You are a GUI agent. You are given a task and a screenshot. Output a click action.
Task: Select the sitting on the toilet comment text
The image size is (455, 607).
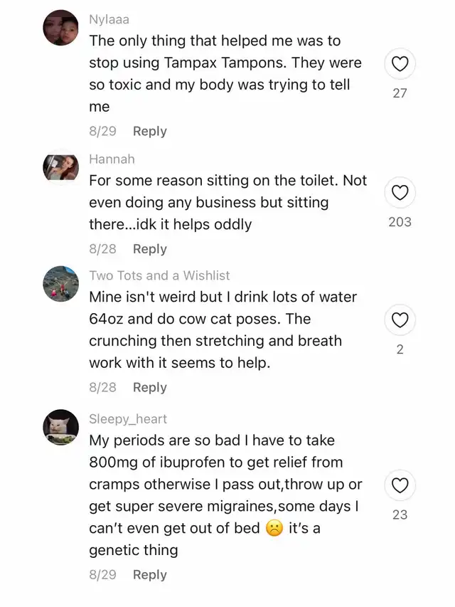(227, 202)
